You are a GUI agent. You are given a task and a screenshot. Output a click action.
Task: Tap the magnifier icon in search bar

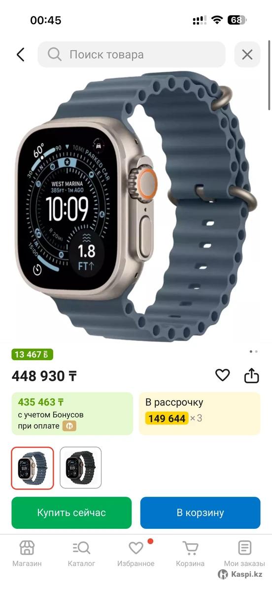55,54
